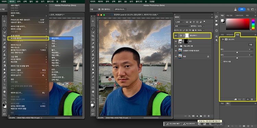Select the Zoom tool in the 한강에서.psd window toolbar

click(93, 95)
